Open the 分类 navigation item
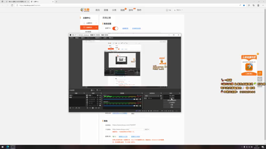Image resolution: width=266 pixels, height=149 pixels. [x=114, y=10]
